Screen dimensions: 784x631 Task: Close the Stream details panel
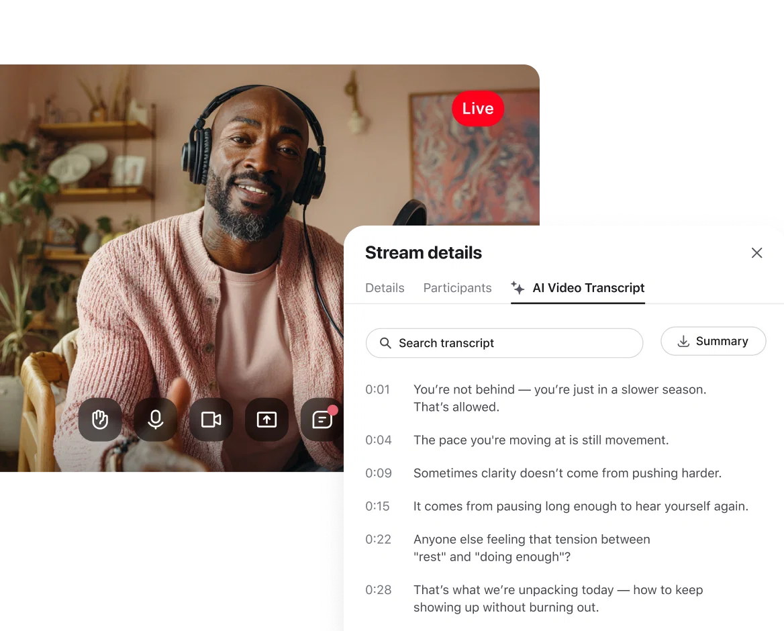[756, 253]
